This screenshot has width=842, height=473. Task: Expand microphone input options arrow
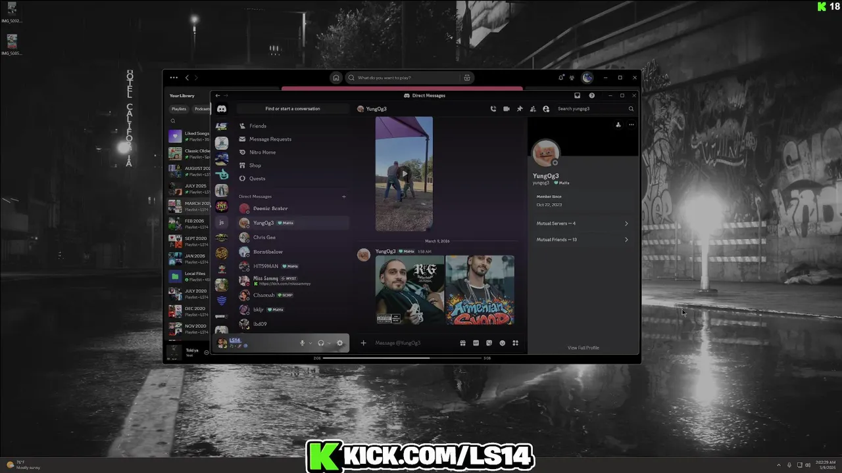(310, 343)
